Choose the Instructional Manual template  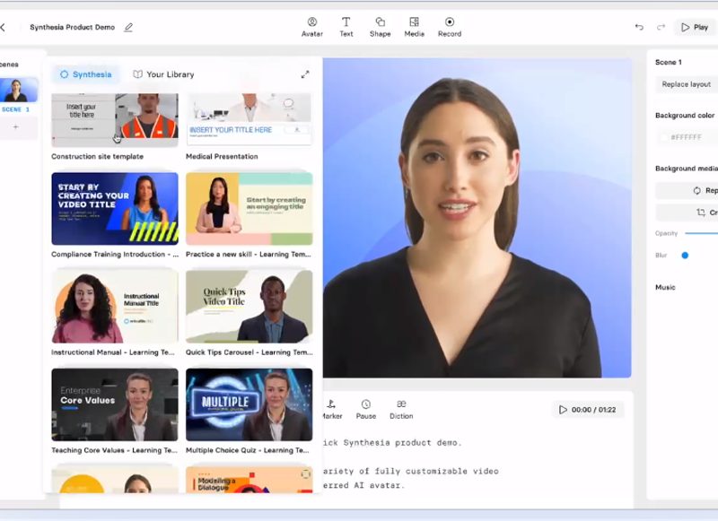(115, 307)
